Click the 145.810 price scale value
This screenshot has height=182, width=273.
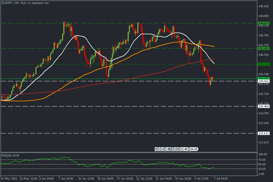263,6
